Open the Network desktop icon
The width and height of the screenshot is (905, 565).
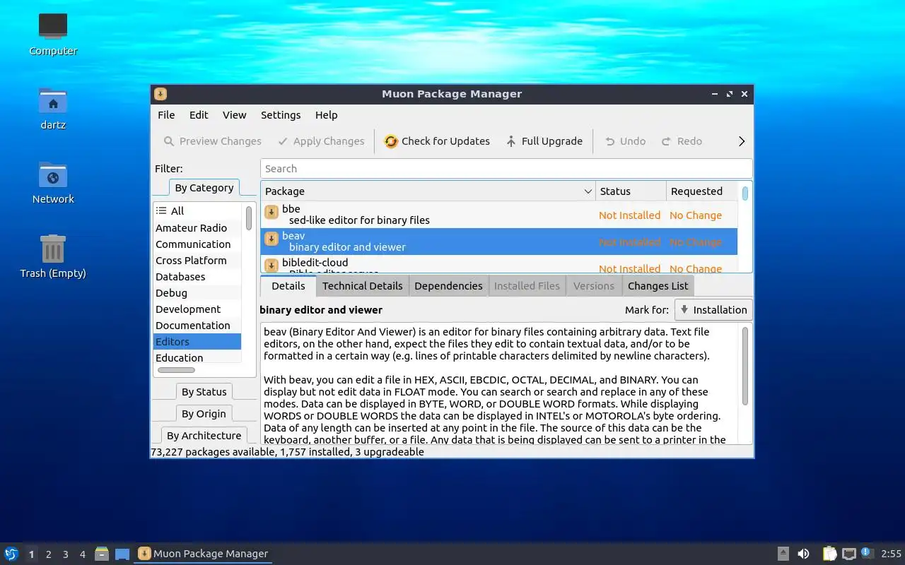point(53,183)
